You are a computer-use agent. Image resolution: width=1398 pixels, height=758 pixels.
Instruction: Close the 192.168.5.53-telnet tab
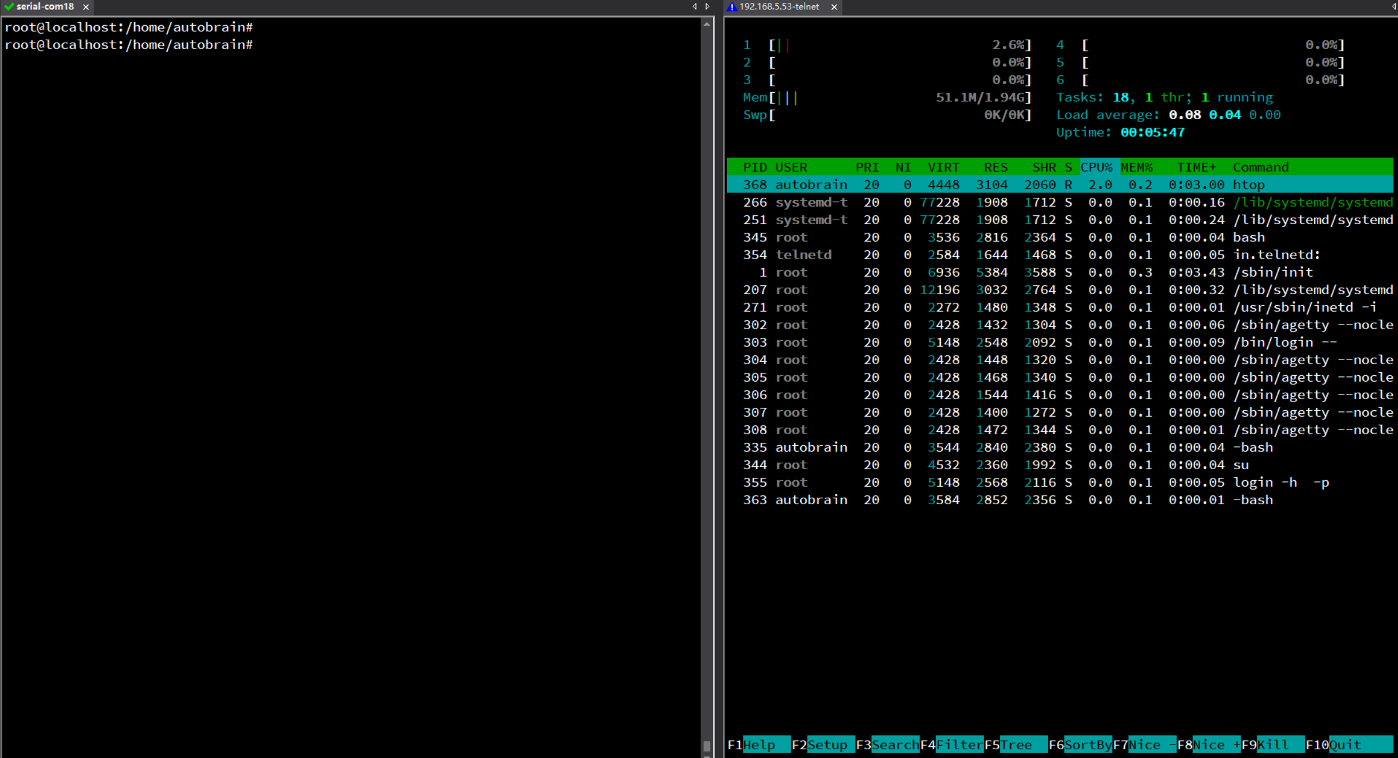[x=834, y=7]
